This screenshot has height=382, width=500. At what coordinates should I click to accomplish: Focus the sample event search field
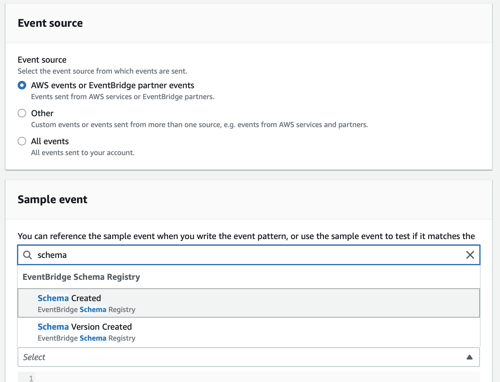tap(249, 255)
